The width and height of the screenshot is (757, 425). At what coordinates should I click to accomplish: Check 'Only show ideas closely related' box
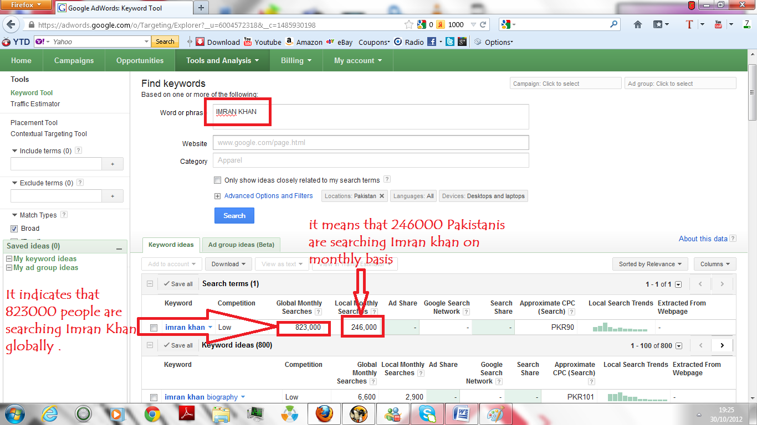(218, 180)
